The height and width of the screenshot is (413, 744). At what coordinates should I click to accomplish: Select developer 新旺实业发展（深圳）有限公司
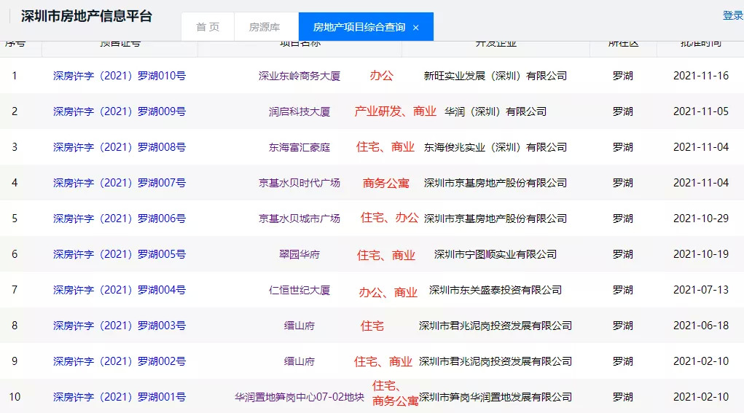pyautogui.click(x=496, y=76)
